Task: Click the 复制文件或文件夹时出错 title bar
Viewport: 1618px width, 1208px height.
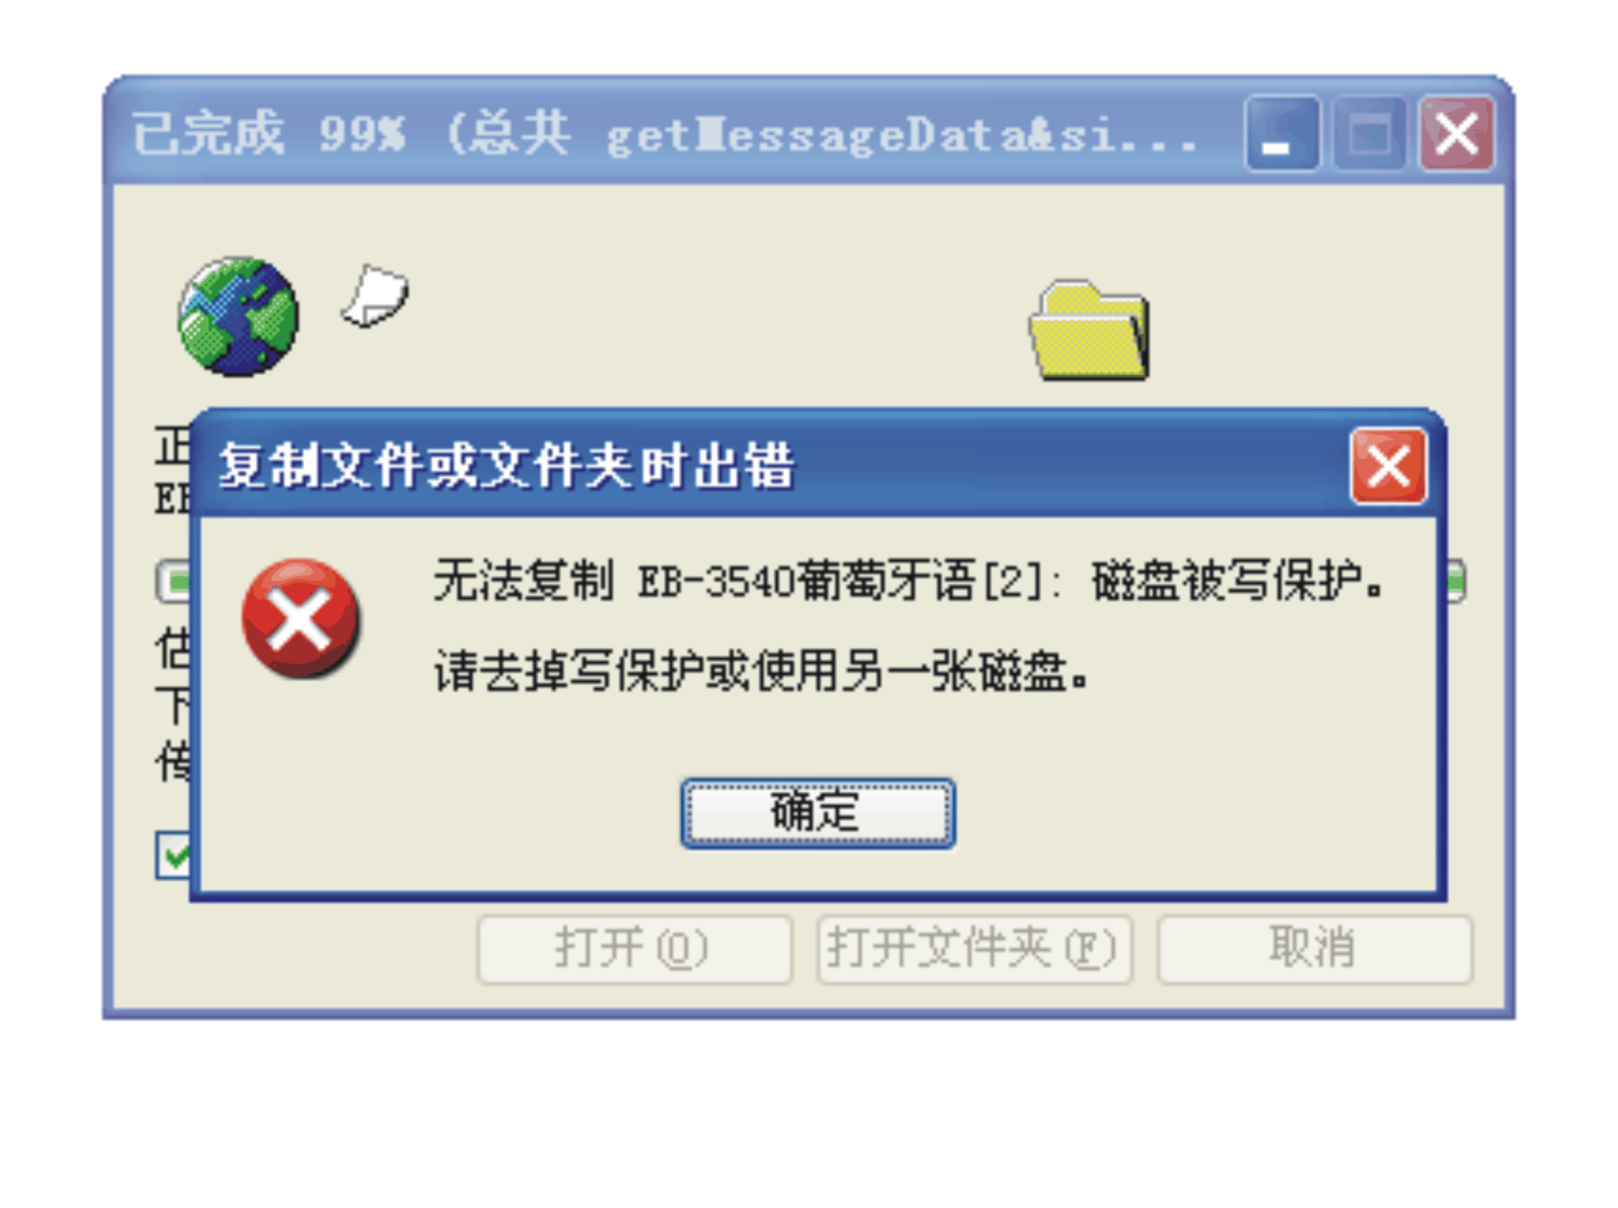Action: (x=775, y=466)
